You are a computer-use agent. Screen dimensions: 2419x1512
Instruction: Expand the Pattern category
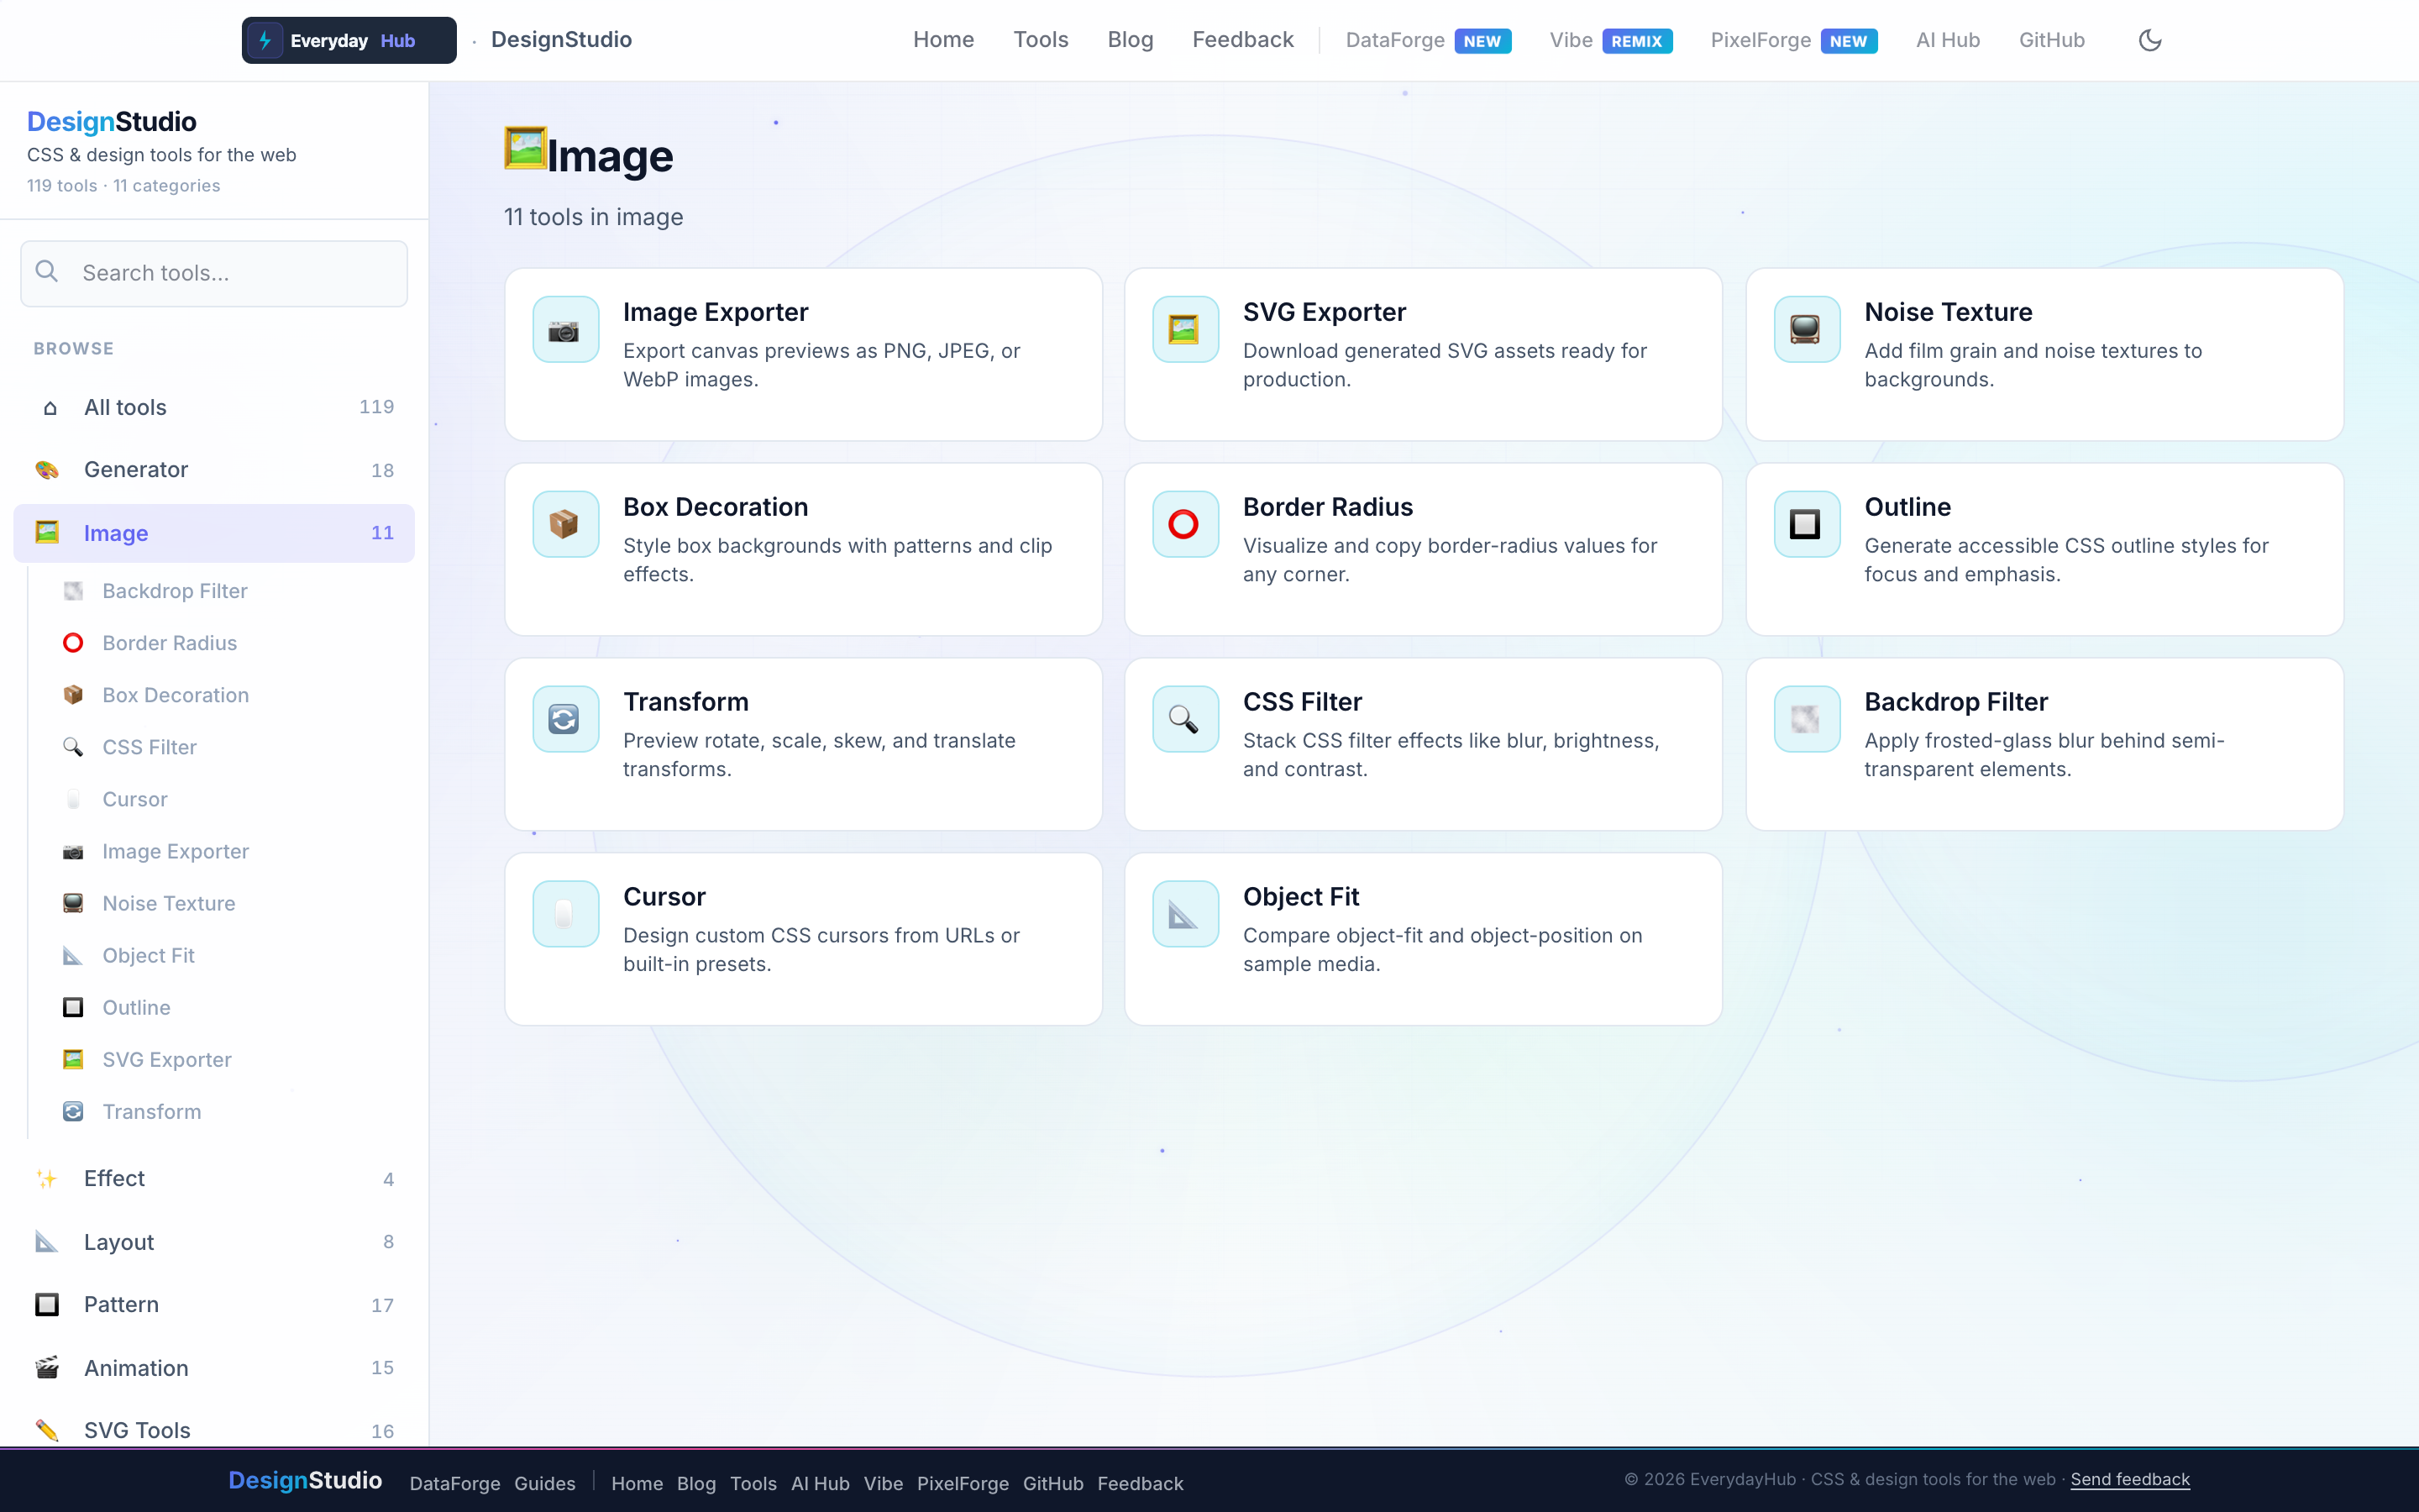(x=214, y=1305)
